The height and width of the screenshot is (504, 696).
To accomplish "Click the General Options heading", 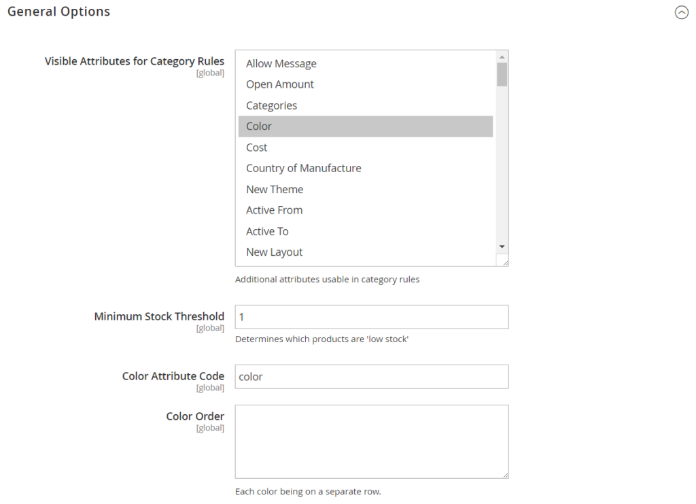I will point(58,12).
